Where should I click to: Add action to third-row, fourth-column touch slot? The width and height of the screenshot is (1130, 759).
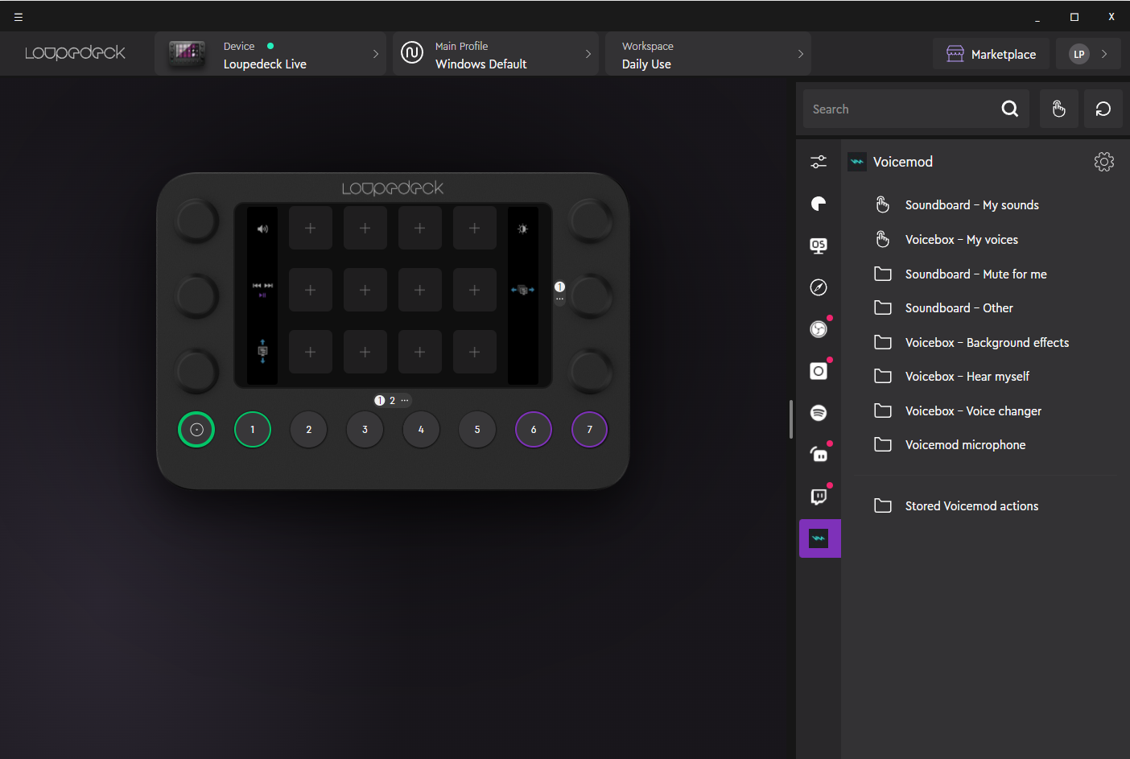[x=475, y=352]
